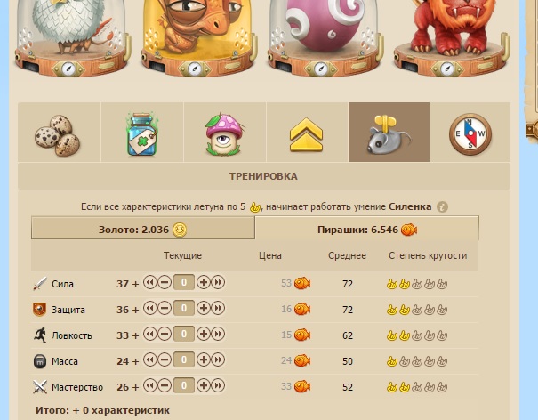Select the blue potion jar icon

tap(142, 133)
